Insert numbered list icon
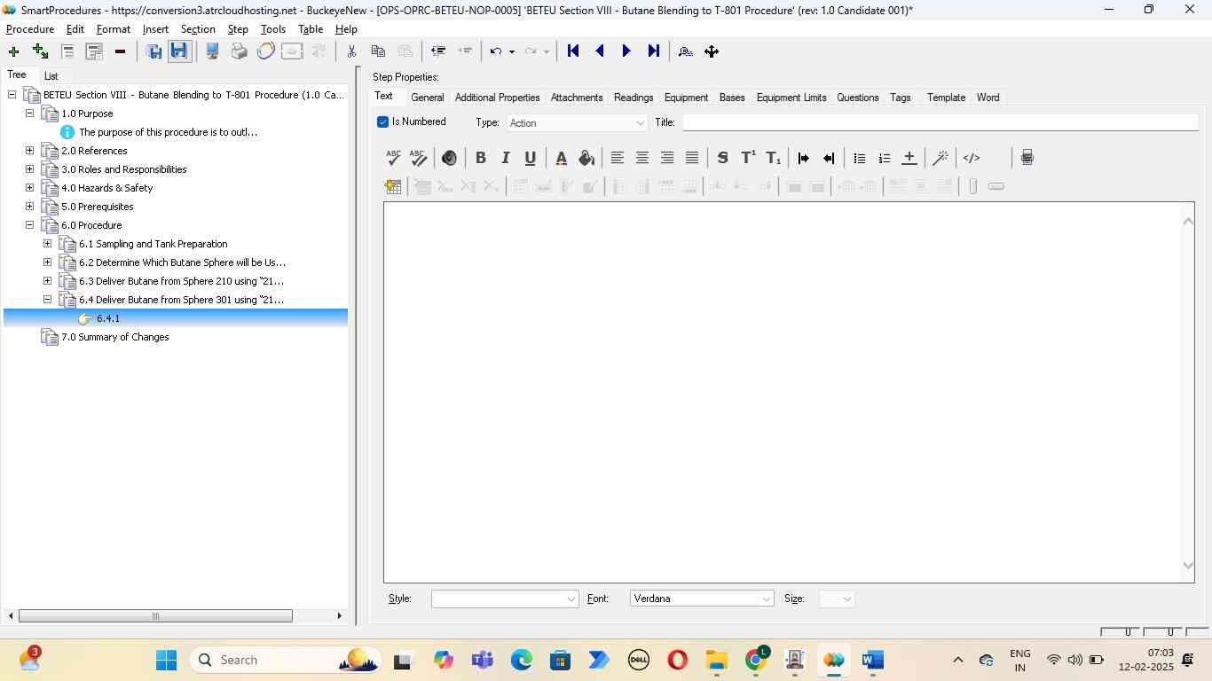Screen dimensions: 1212x681 [x=884, y=158]
